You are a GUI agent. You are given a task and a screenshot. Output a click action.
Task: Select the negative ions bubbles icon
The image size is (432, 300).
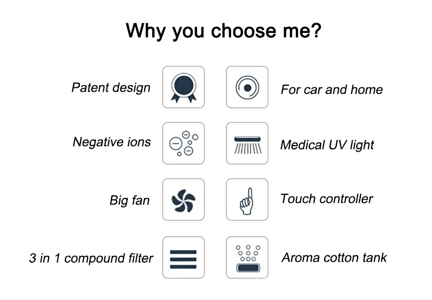pos(184,144)
